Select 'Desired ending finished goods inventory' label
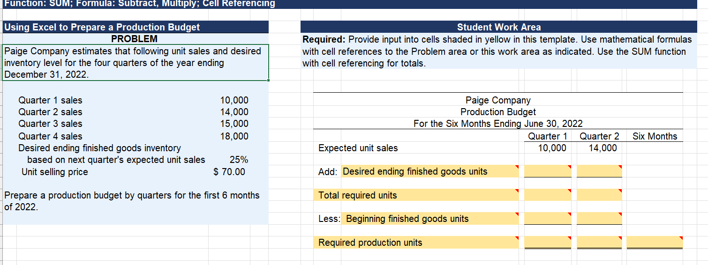This screenshot has height=265, width=708. point(99,148)
